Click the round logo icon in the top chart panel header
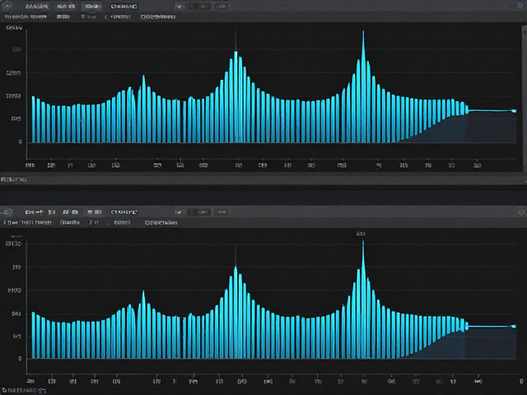The height and width of the screenshot is (395, 527). click(x=7, y=6)
